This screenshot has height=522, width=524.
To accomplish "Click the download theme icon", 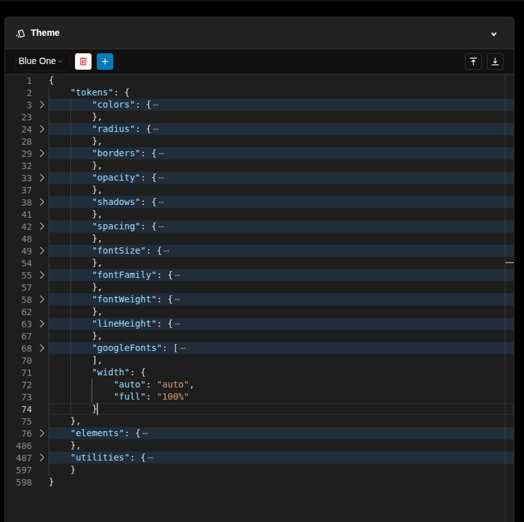I will (x=495, y=61).
